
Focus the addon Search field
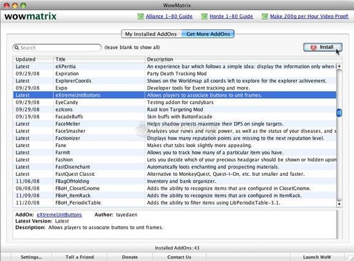coord(57,48)
